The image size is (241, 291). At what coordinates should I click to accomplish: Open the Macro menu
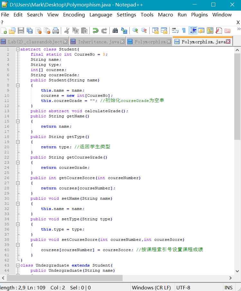(166, 15)
